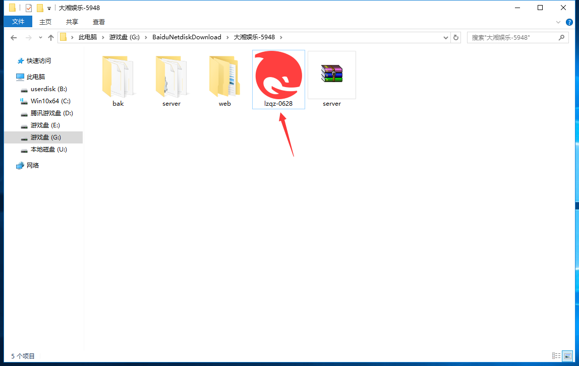Select the server WinRAR archive
The width and height of the screenshot is (579, 366).
(331, 75)
